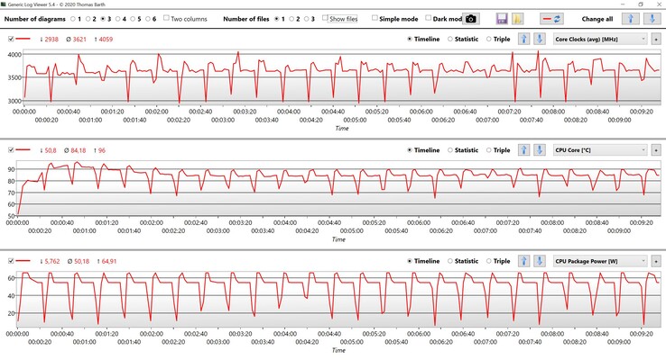Click up arrow in Core Clocks row
The image size is (666, 360).
[523, 39]
